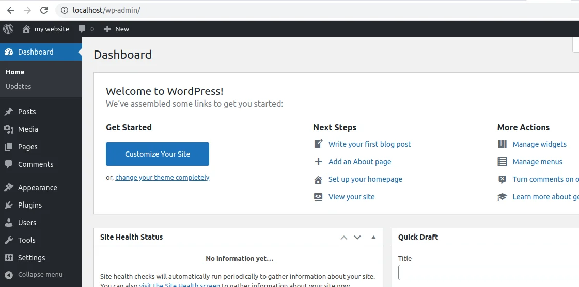Click the Posts pushpin icon
Screen dimensions: 579x287
pos(9,112)
